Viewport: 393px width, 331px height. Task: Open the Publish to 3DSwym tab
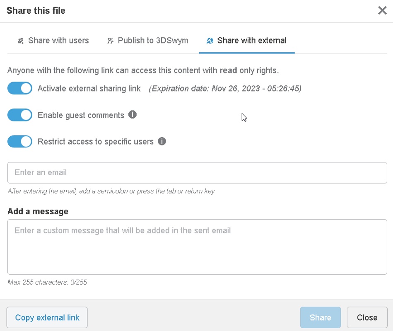pyautogui.click(x=147, y=41)
